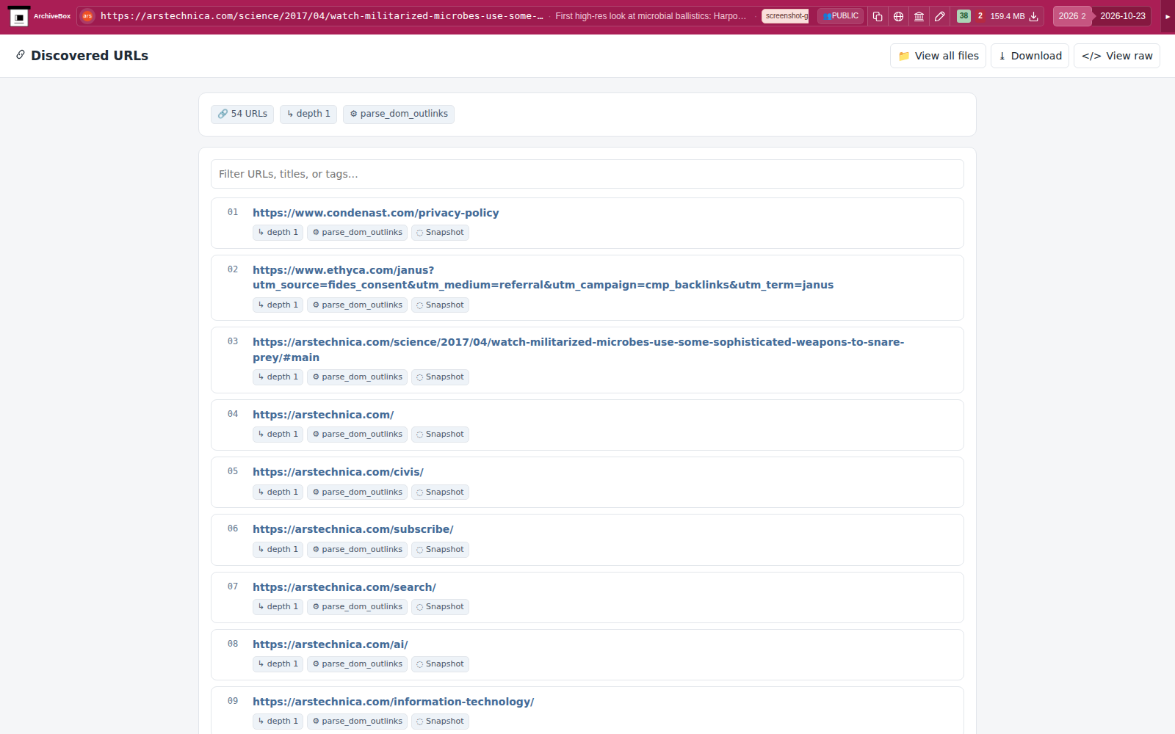
Task: Click the pencil edit icon
Action: 939,16
